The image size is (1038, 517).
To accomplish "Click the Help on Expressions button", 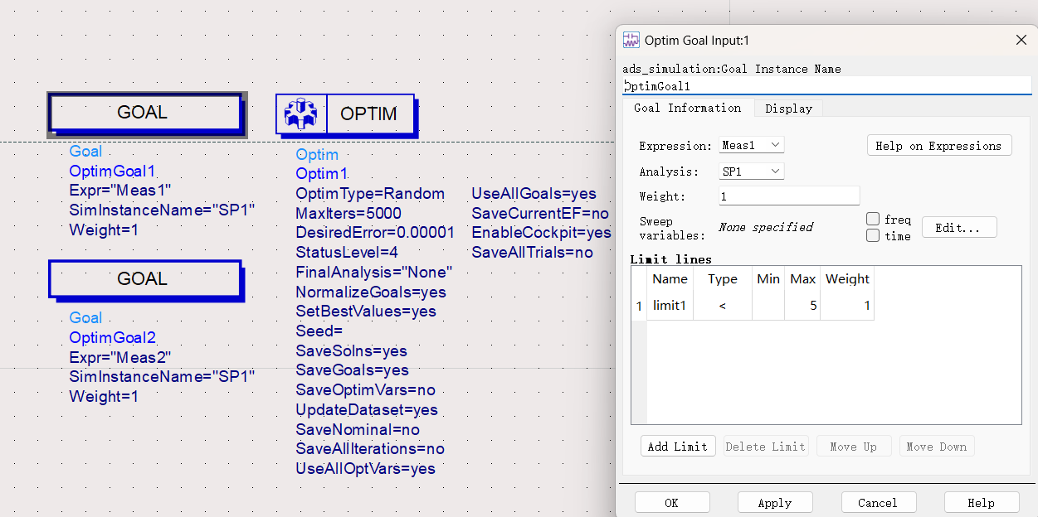I will [939, 146].
